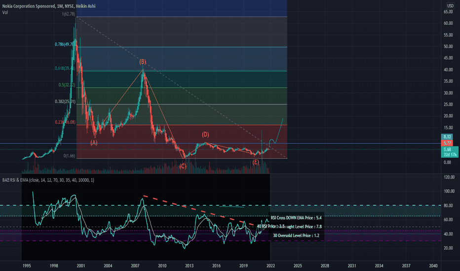The image size is (460, 271).
Task: Click the USD currency button
Action: click(450, 5)
